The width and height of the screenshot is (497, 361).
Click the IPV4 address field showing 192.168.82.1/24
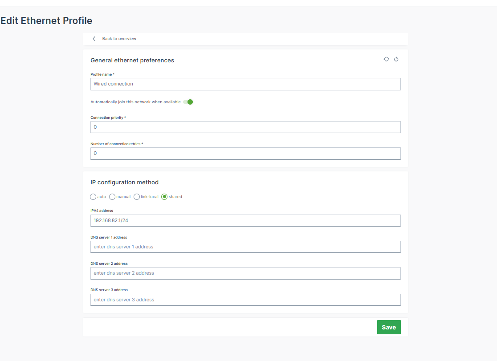(245, 220)
